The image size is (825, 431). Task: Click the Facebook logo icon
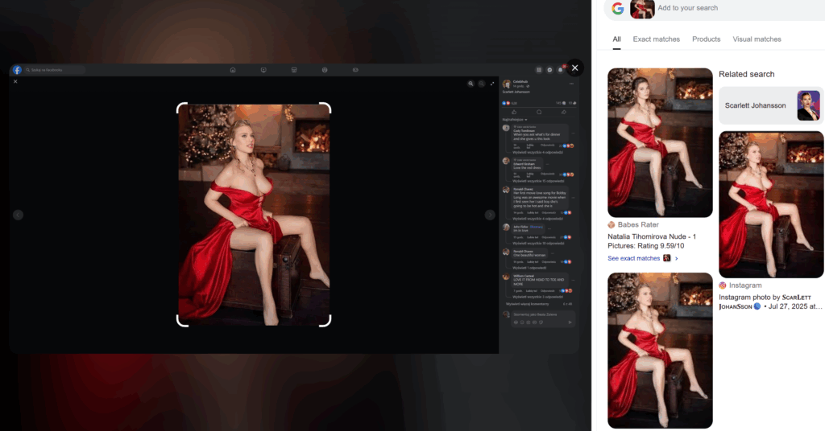click(17, 70)
